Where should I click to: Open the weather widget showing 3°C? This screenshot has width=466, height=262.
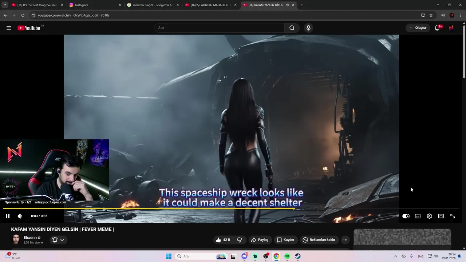(14, 256)
